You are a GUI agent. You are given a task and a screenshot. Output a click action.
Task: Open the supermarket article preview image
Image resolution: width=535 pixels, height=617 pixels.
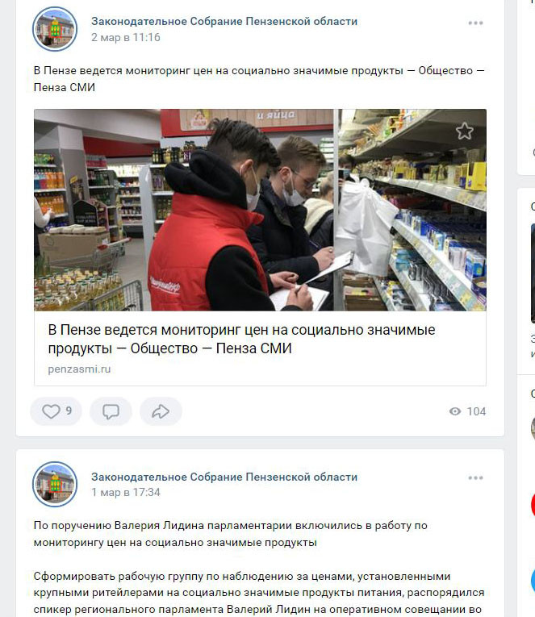point(260,210)
